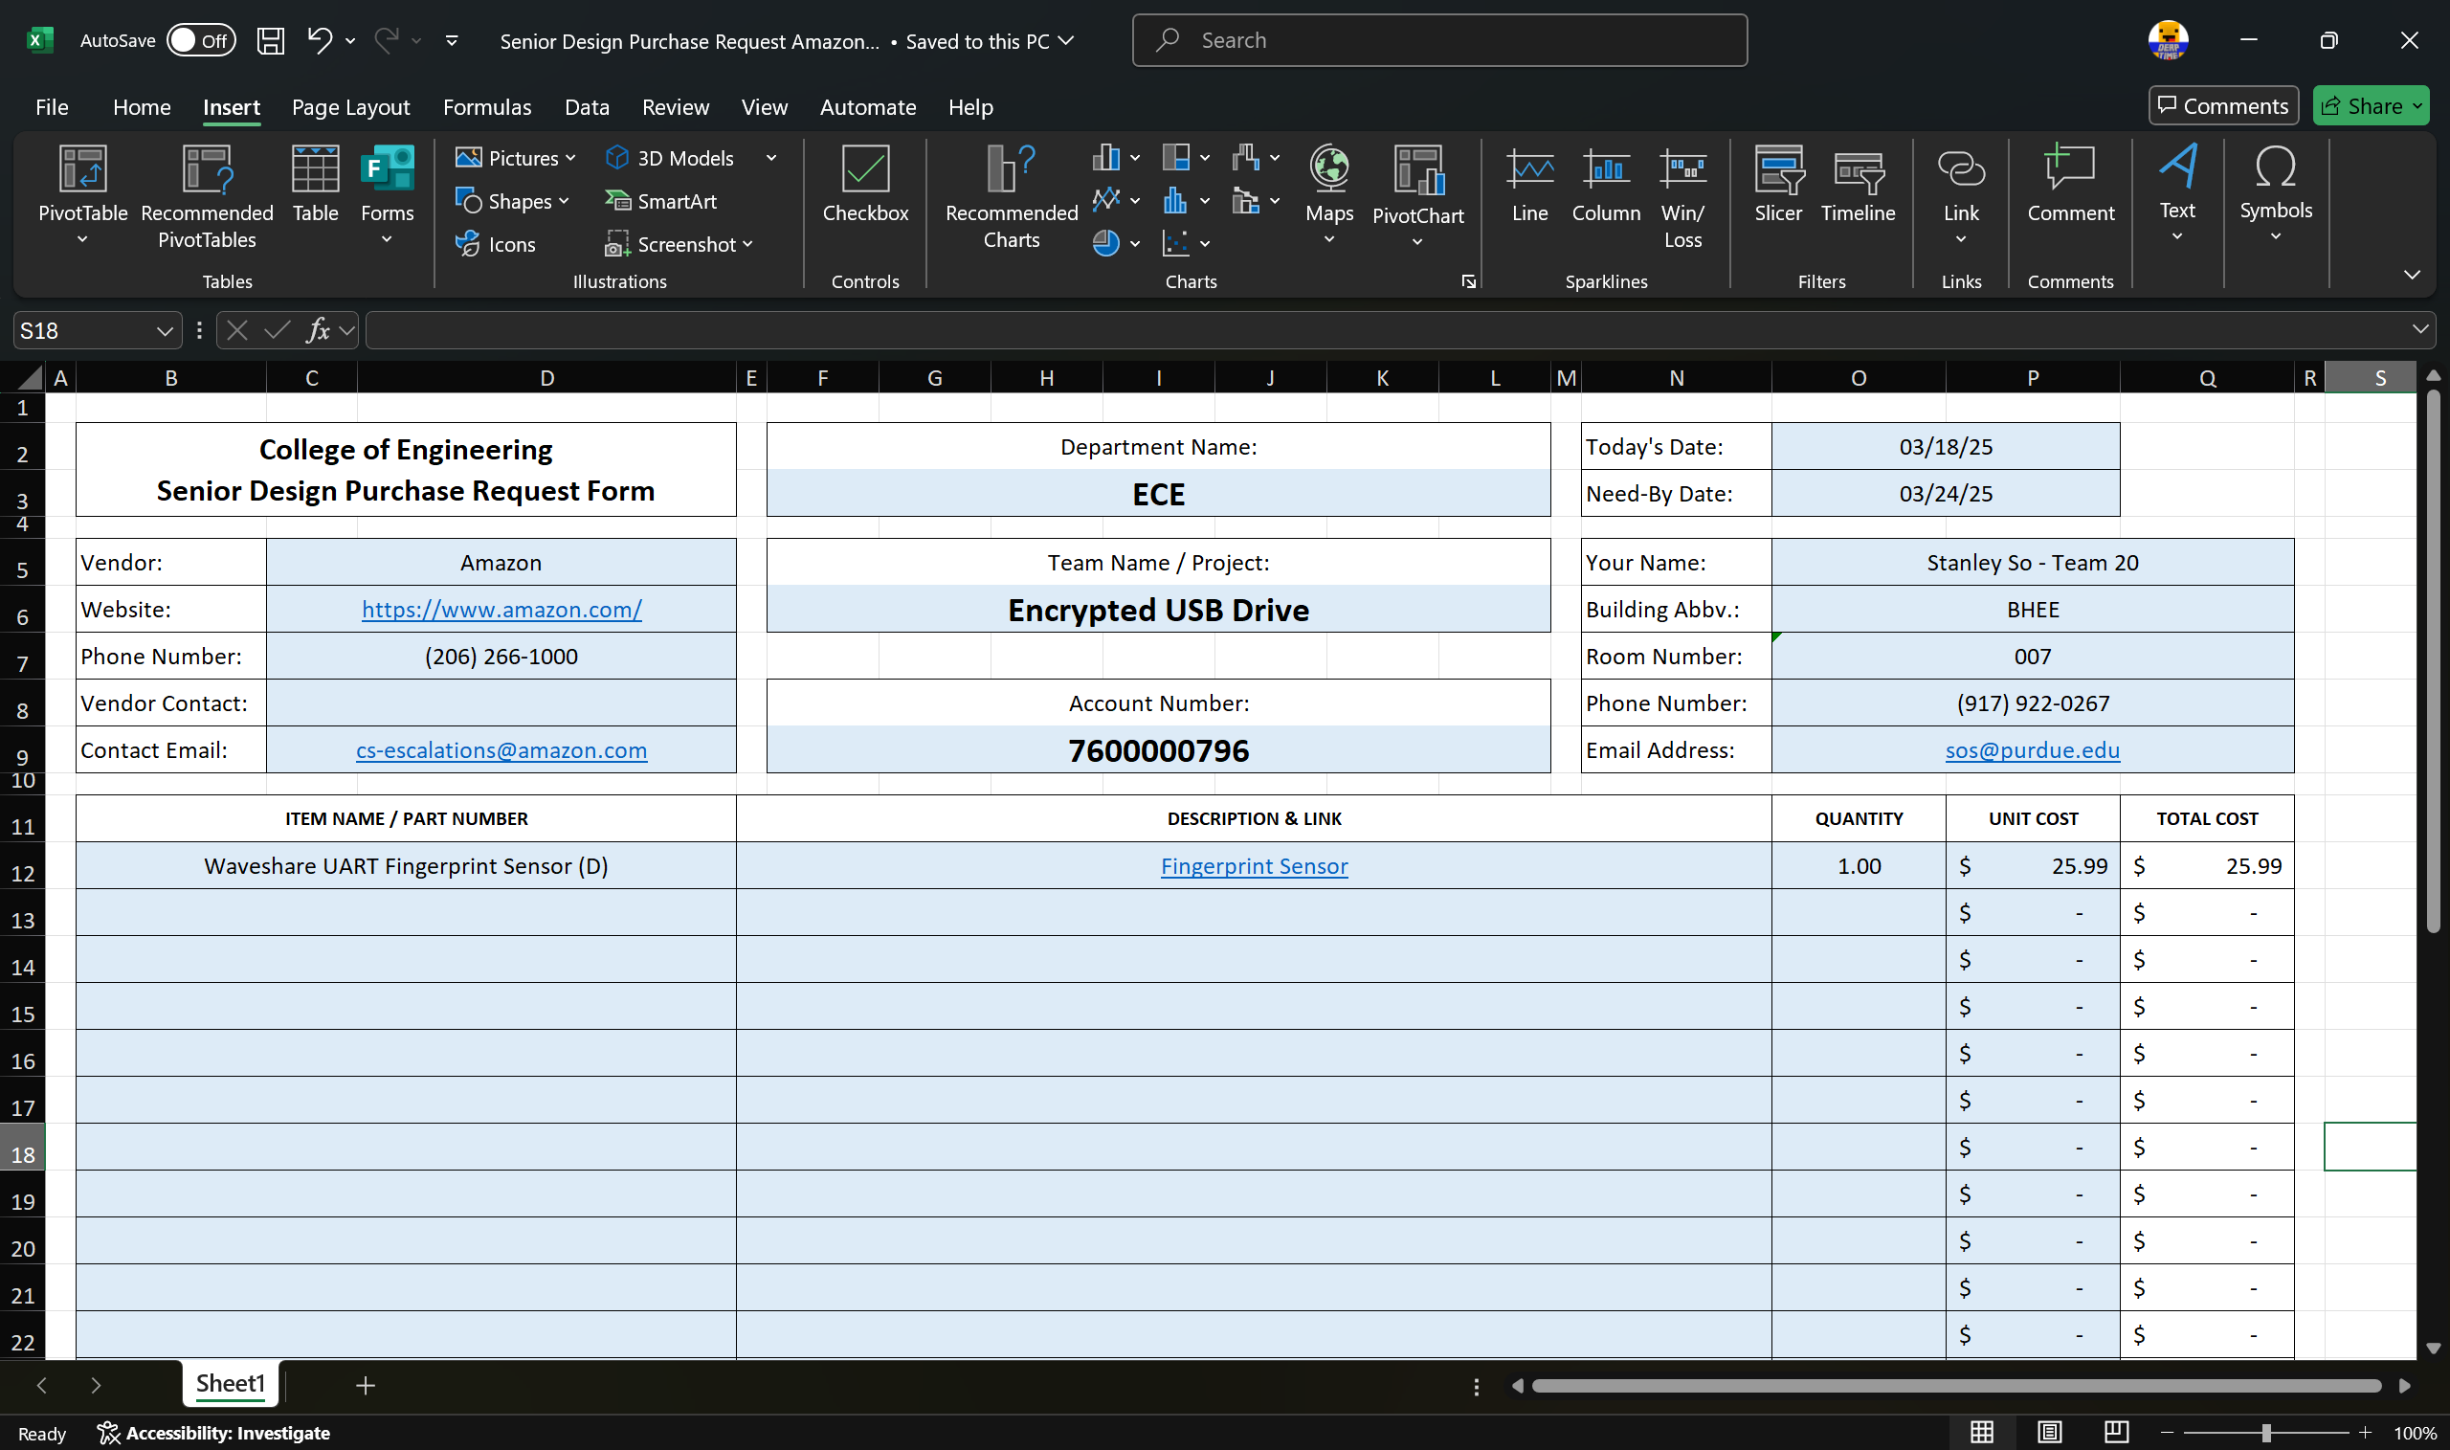Open the Pictures dropdown menu
The width and height of the screenshot is (2450, 1450).
click(516, 158)
